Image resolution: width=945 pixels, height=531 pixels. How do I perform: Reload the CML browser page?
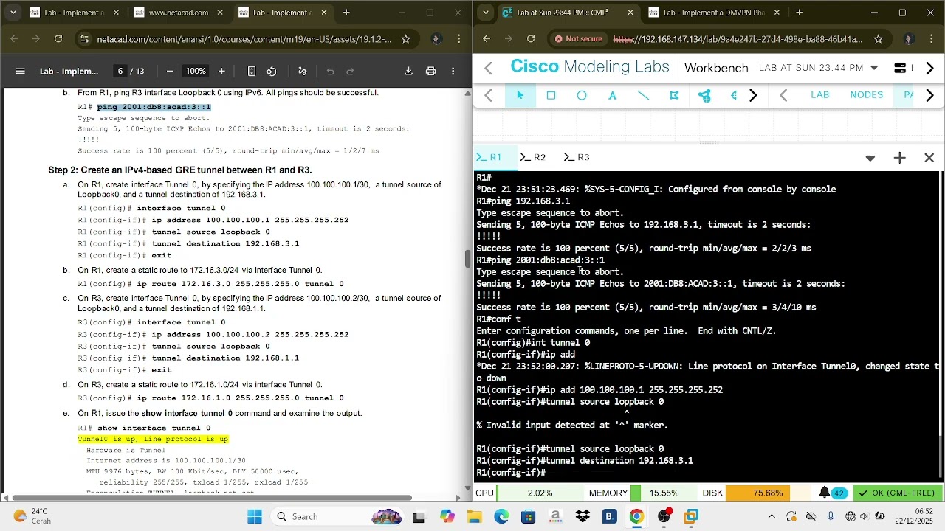[531, 39]
